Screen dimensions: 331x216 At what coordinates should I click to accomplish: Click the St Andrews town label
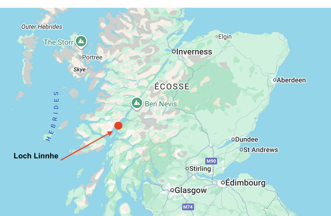(261, 150)
